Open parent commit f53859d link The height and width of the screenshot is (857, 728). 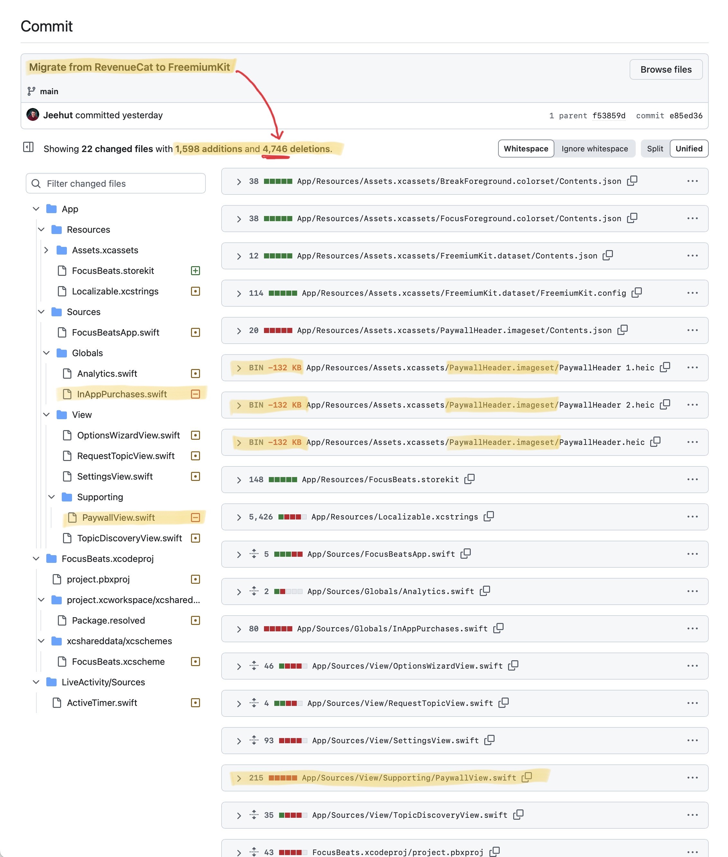point(608,115)
